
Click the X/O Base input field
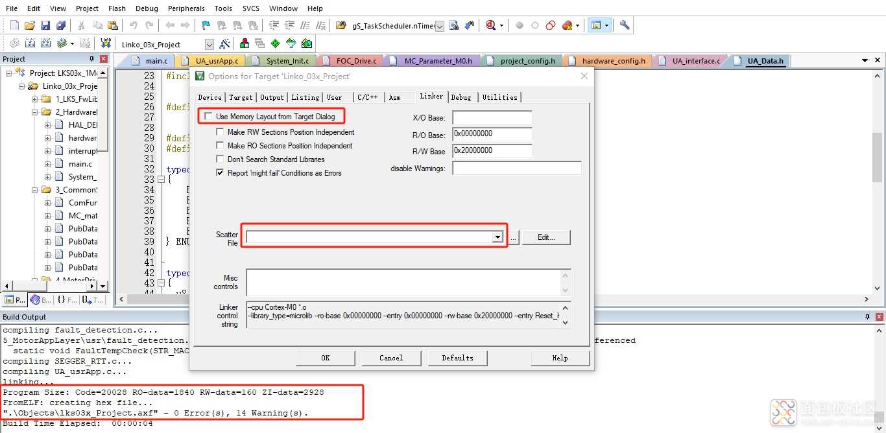(492, 118)
